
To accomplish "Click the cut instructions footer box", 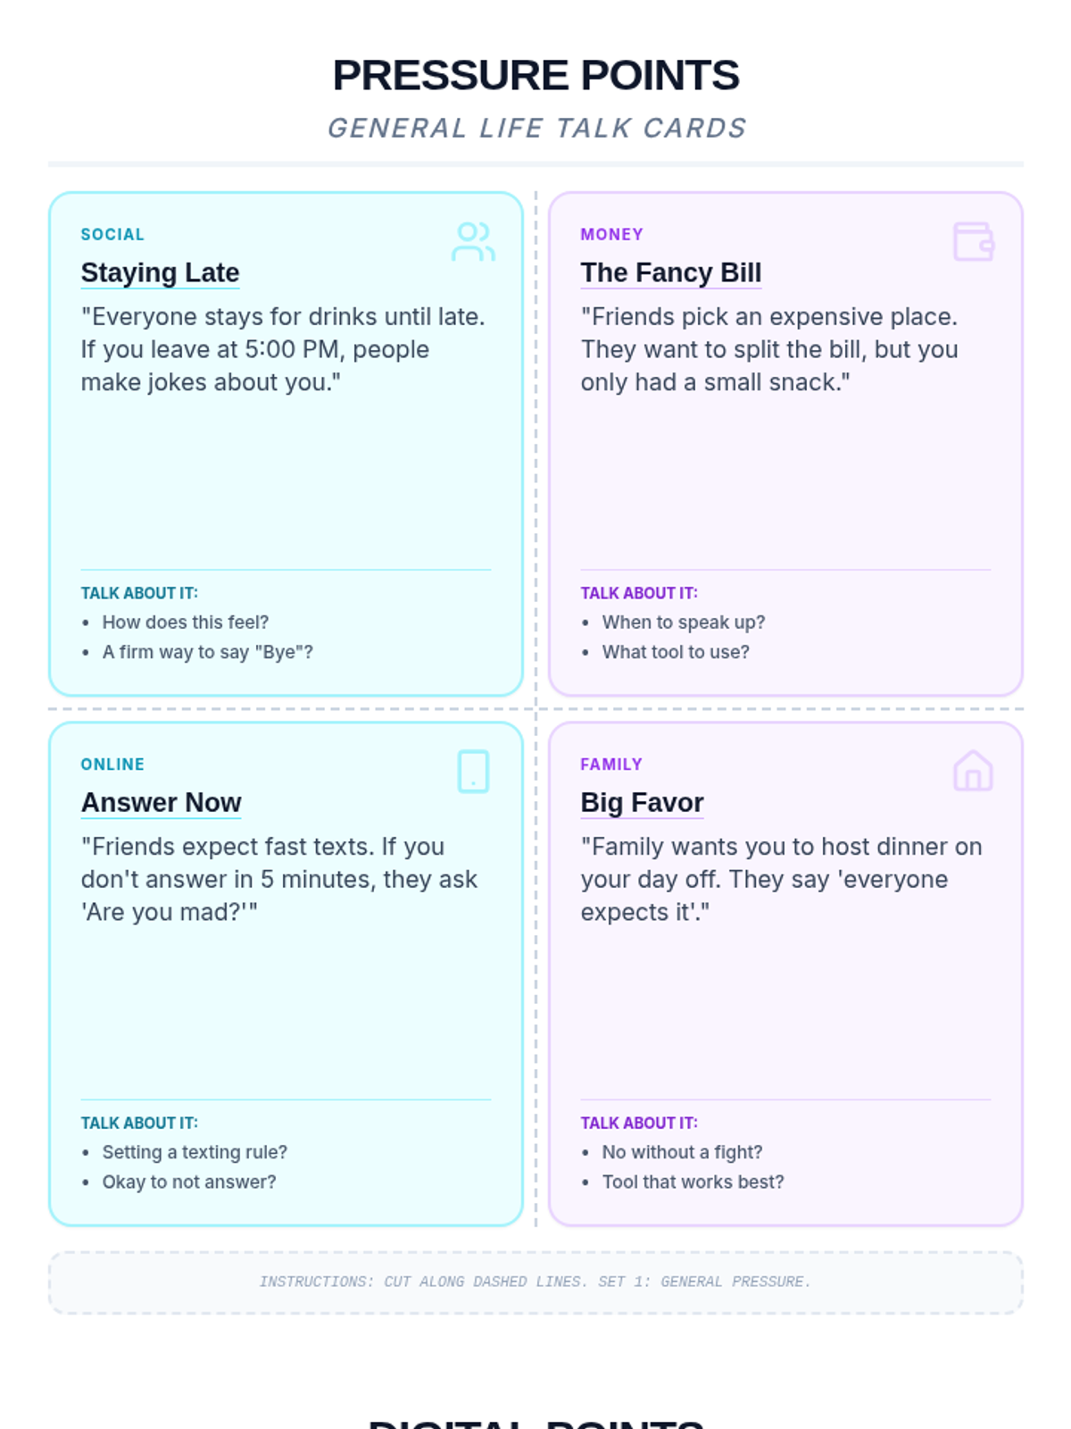I will pyautogui.click(x=535, y=1283).
